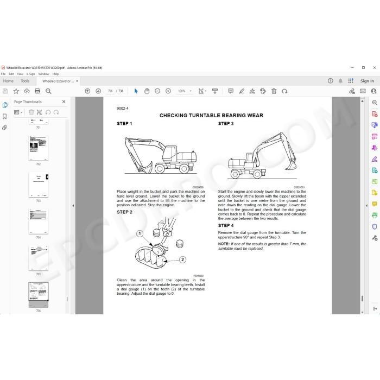Open the thumbnails options dropdown
Screen dimensions: 380x380
(x=18, y=112)
